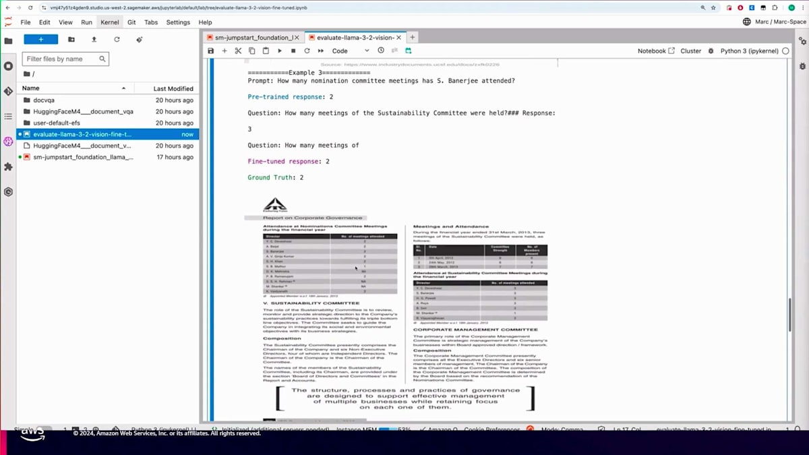809x455 pixels.
Task: Interrupt the kernel with the stop icon
Action: pyautogui.click(x=293, y=51)
